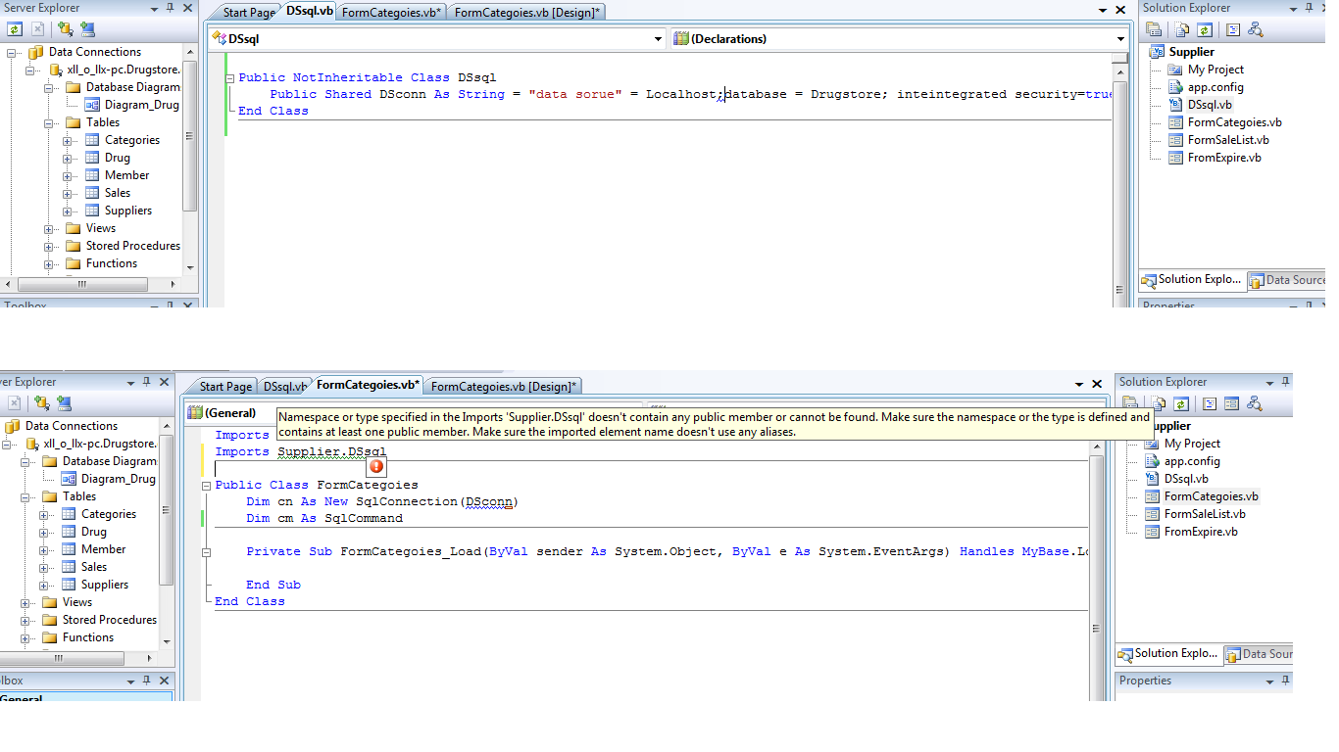Click Diagram_Drug item in upper Server Explorer

(x=132, y=105)
